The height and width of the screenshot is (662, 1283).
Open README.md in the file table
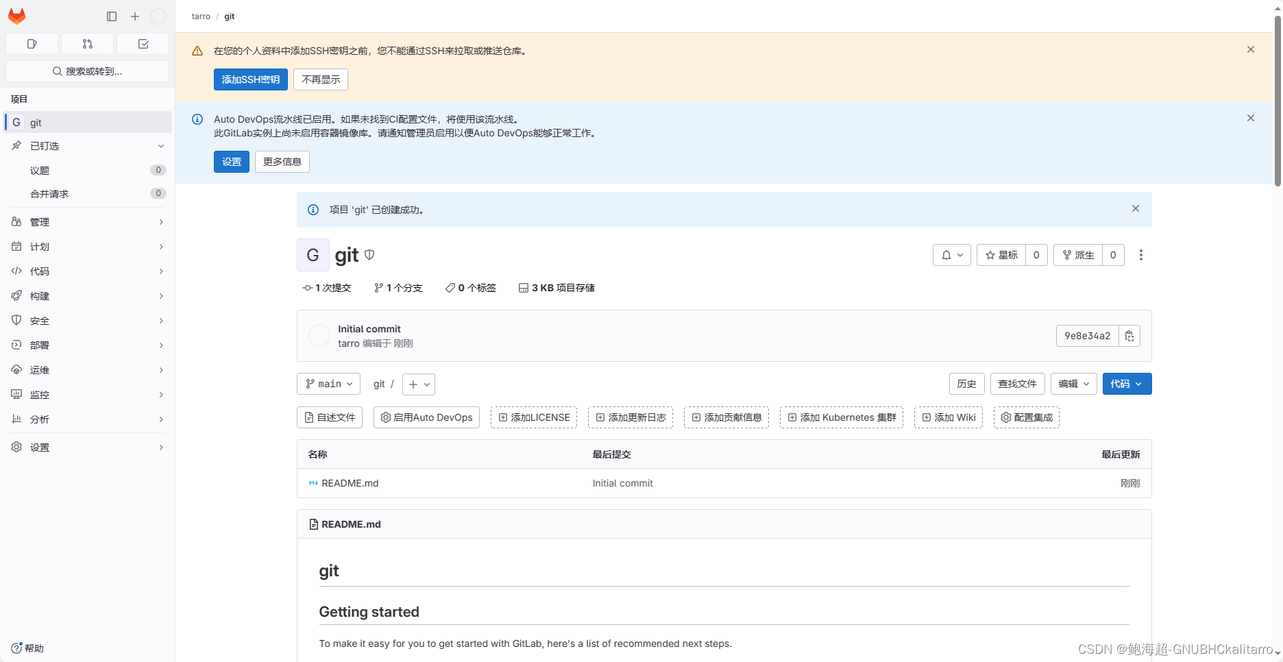350,483
